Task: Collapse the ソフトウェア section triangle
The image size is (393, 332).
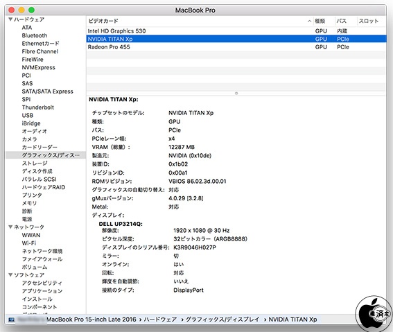Action: pyautogui.click(x=10, y=274)
